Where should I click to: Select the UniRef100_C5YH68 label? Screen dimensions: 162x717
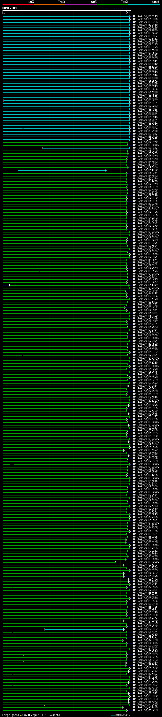[x=145, y=92]
